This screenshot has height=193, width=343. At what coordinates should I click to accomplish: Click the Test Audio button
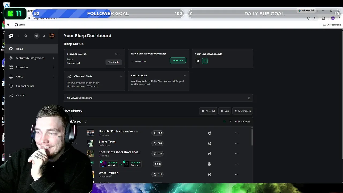114,62
